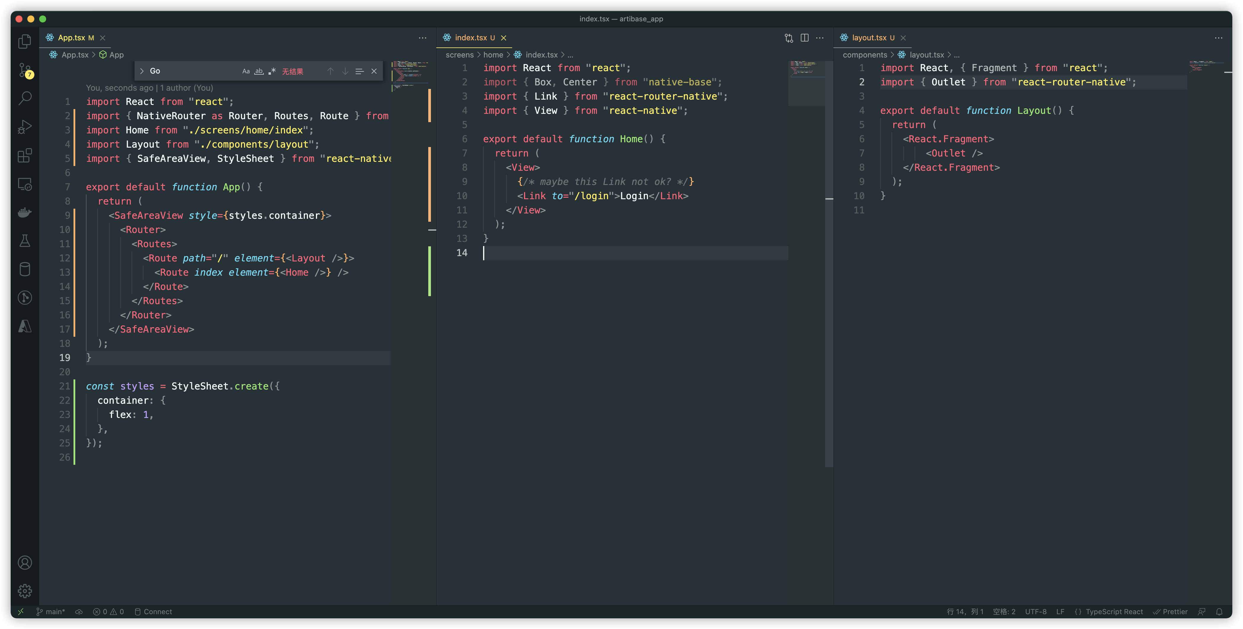Viewport: 1243px width, 629px height.
Task: Expand the find widget to show replace
Action: click(x=142, y=71)
